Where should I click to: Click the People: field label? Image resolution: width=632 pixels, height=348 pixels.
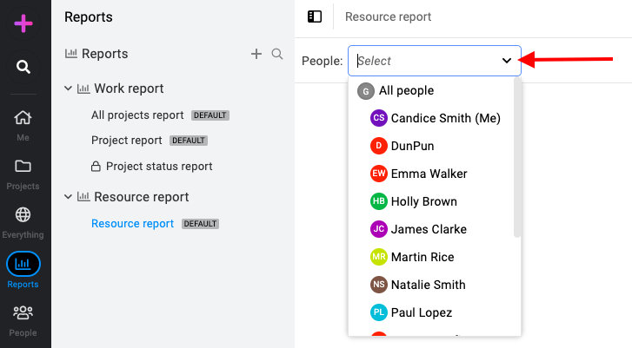[322, 61]
